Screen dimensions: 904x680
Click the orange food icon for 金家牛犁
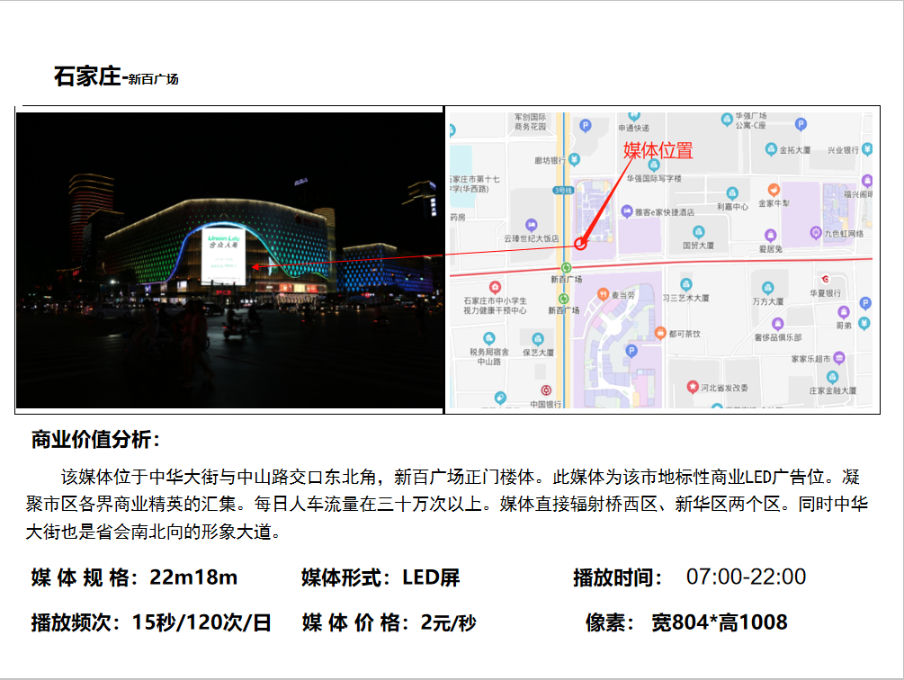pyautogui.click(x=774, y=190)
